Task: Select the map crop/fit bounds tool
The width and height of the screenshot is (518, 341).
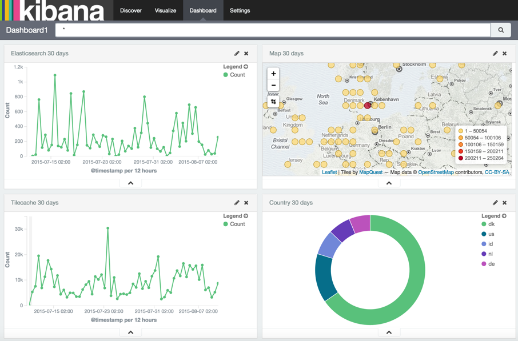Action: tap(273, 102)
